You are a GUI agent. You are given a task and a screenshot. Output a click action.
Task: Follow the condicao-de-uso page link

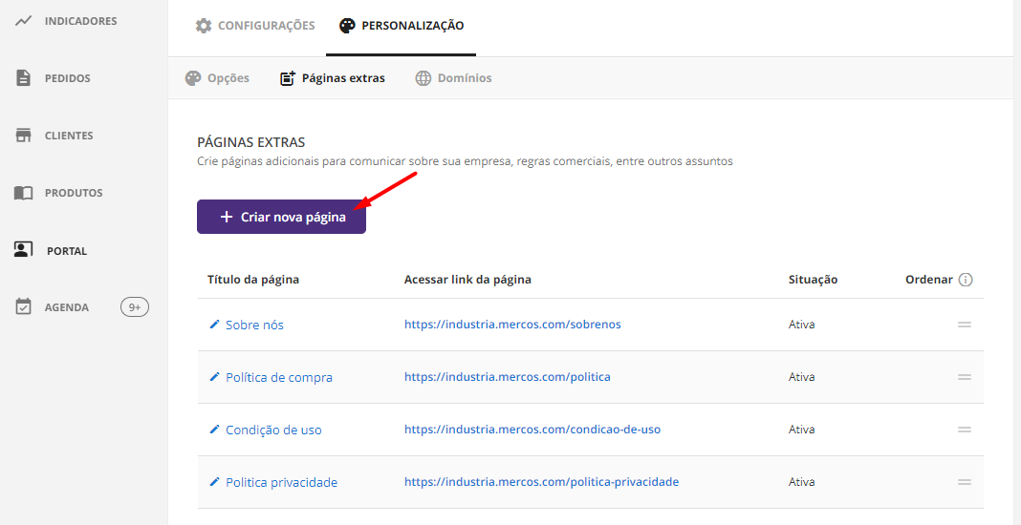point(532,430)
